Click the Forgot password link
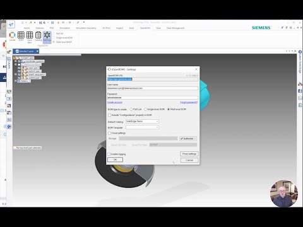The height and width of the screenshot is (227, 303). pyautogui.click(x=189, y=102)
